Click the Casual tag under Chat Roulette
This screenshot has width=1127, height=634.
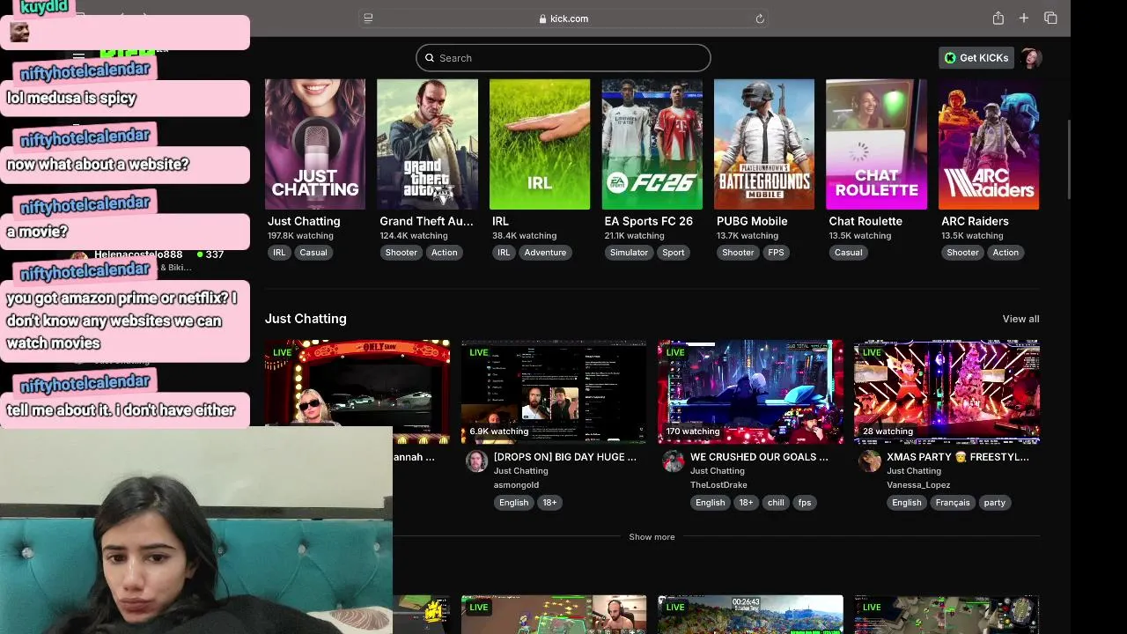[x=849, y=253]
